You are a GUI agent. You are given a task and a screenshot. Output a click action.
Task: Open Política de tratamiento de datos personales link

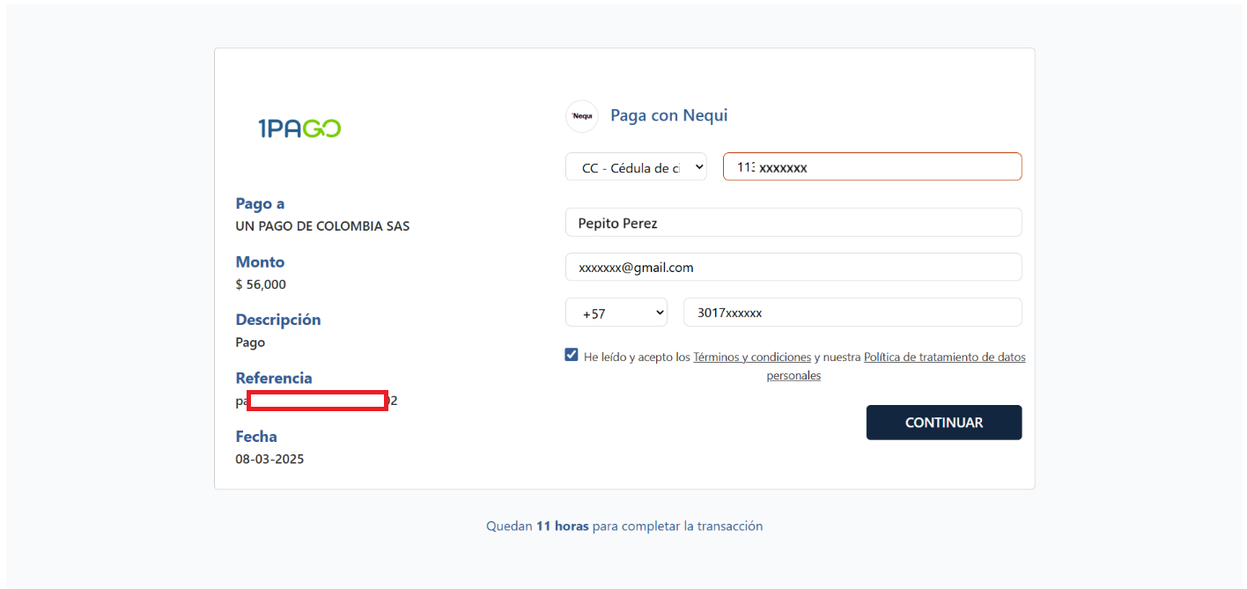click(944, 357)
